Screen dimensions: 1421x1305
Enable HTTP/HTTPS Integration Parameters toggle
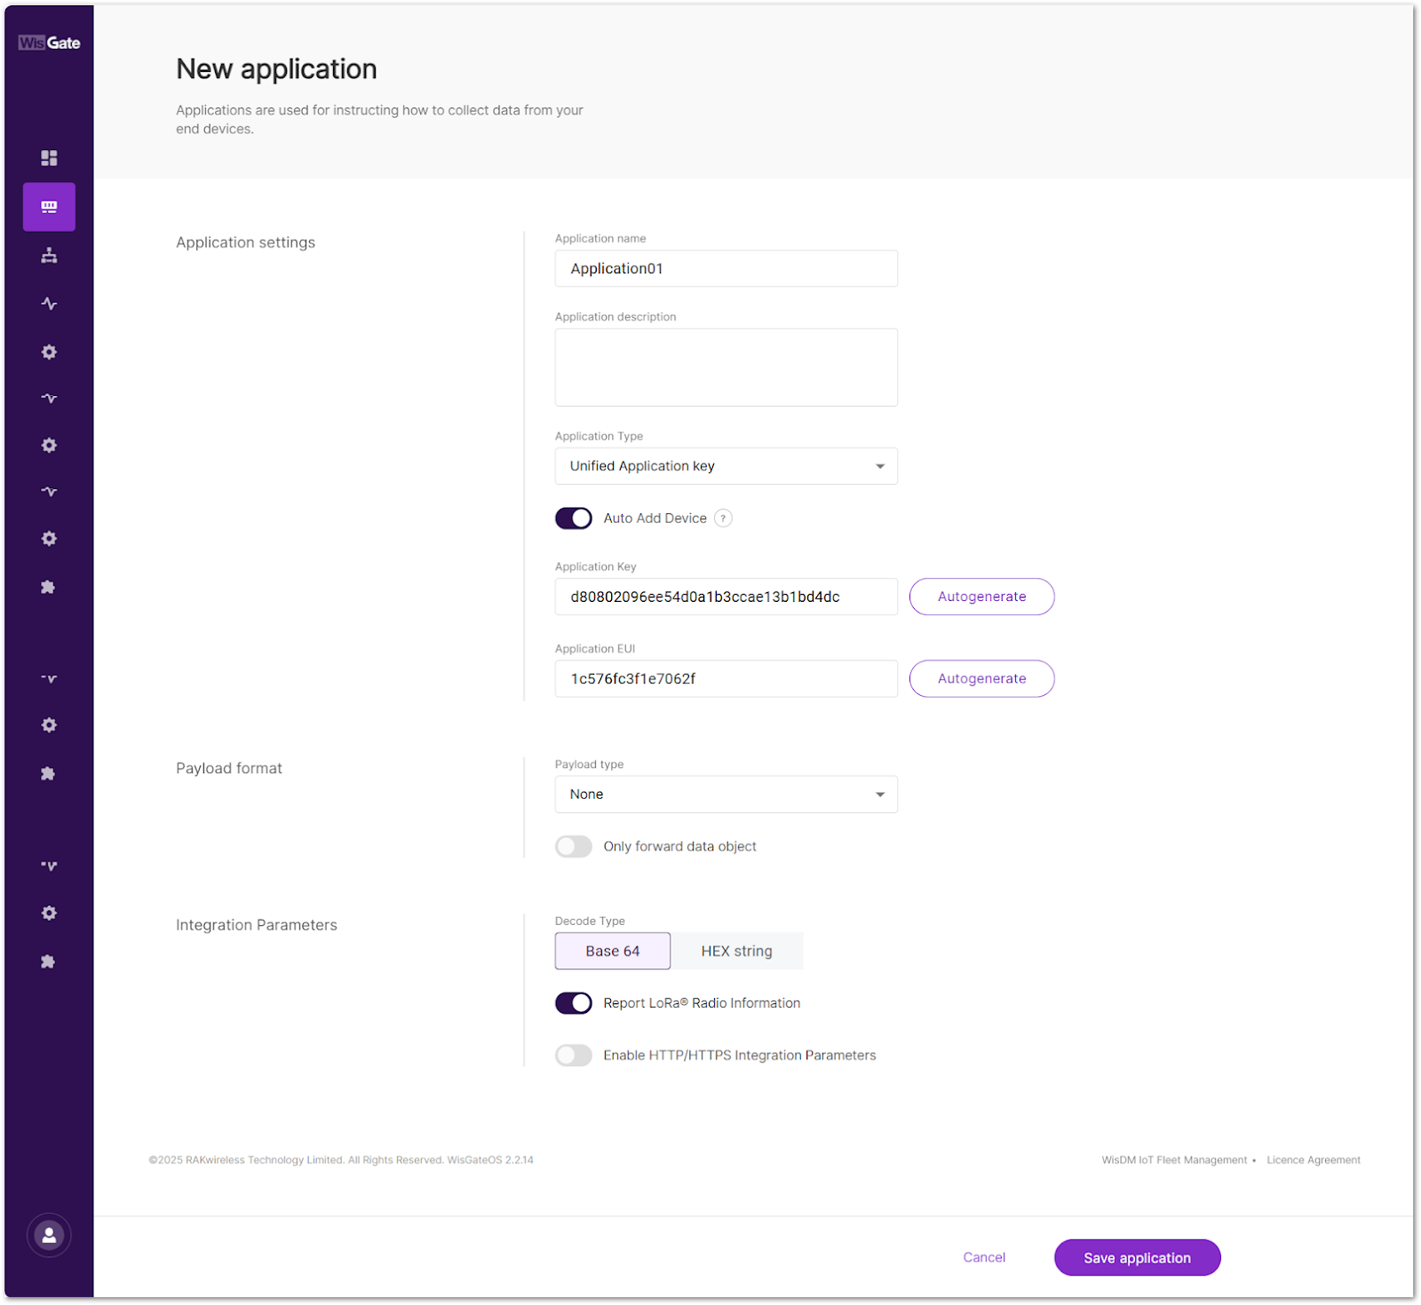click(574, 1056)
